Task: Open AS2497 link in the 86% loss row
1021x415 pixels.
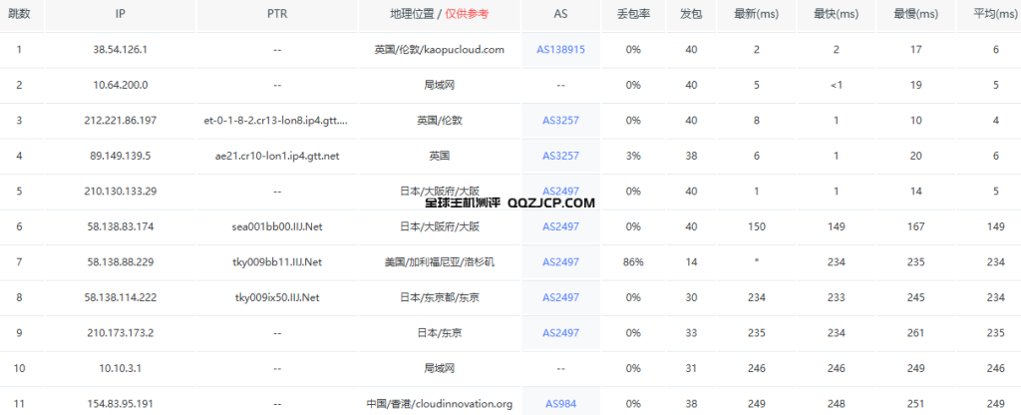Action: pos(560,262)
